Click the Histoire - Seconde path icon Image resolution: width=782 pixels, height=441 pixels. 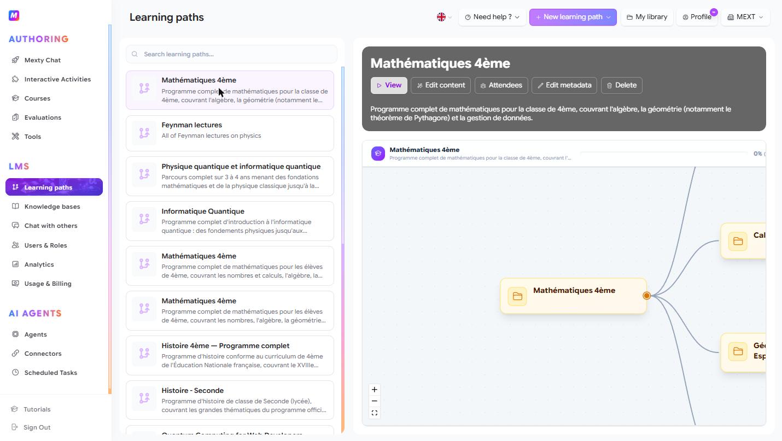click(144, 398)
